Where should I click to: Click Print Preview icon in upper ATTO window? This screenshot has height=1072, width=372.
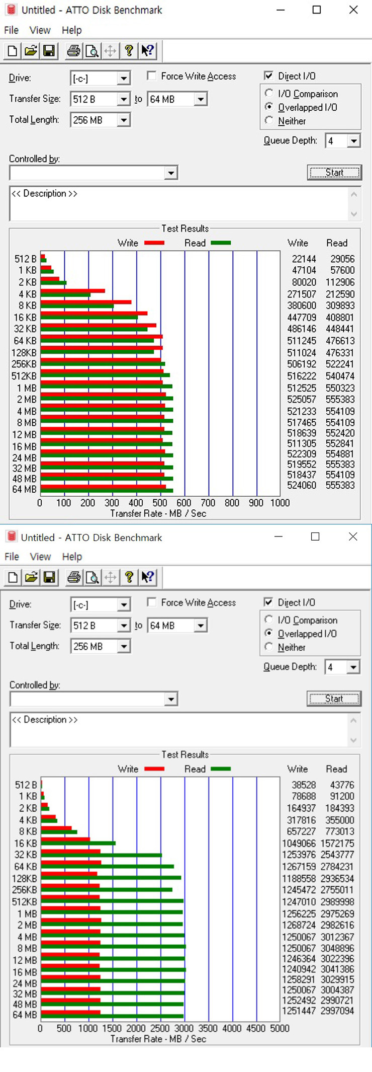click(x=92, y=51)
